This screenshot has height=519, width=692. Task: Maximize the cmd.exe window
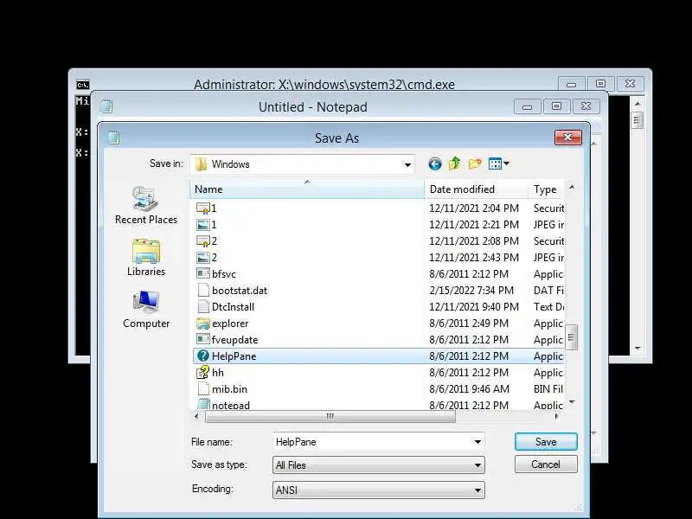[600, 83]
